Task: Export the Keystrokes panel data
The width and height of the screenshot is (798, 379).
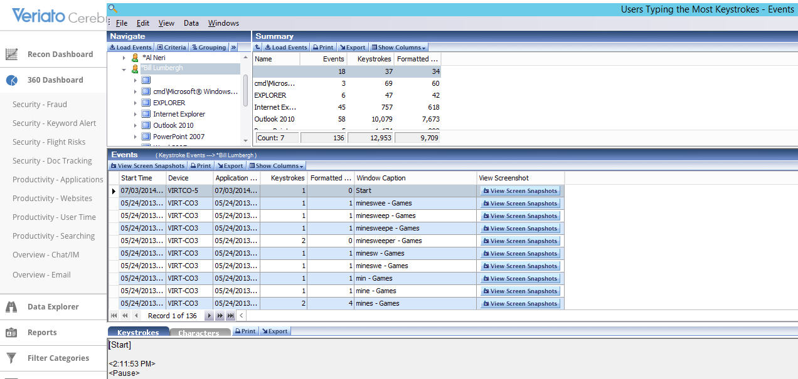Action: tap(275, 331)
